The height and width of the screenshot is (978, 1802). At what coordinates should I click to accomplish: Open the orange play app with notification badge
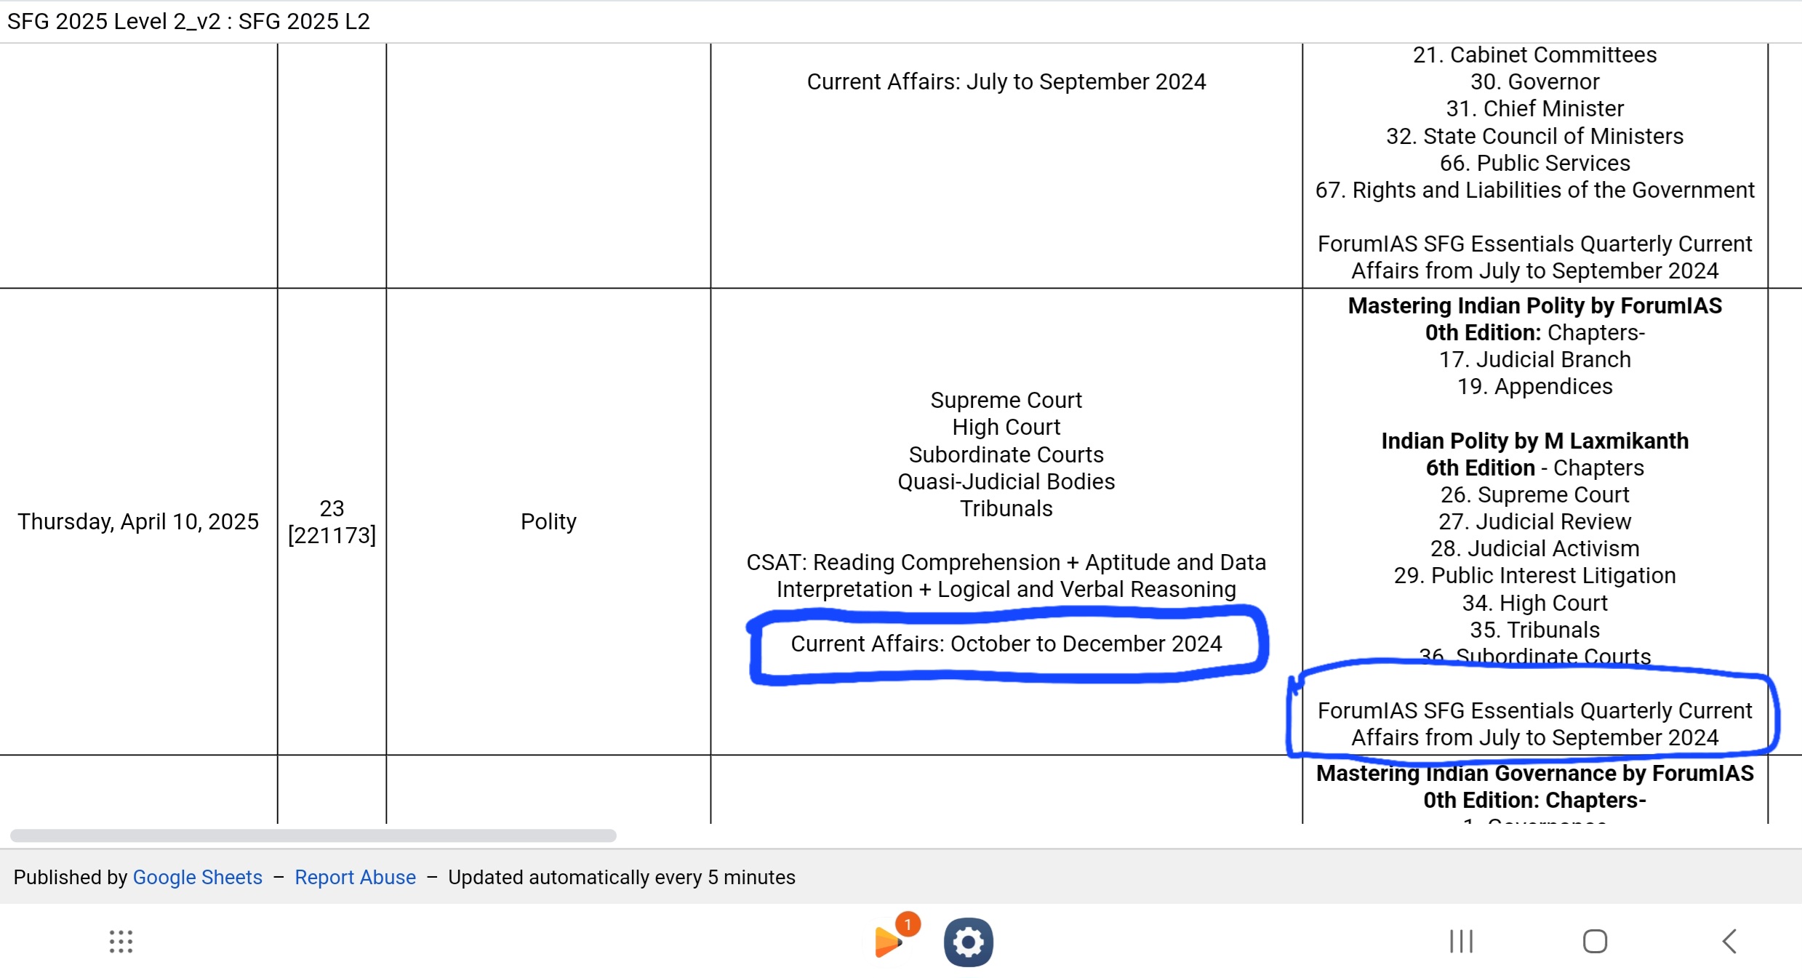(x=889, y=942)
